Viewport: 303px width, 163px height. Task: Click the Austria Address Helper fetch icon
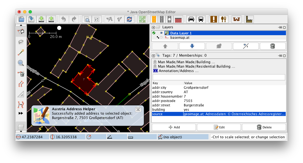pyautogui.click(x=129, y=19)
